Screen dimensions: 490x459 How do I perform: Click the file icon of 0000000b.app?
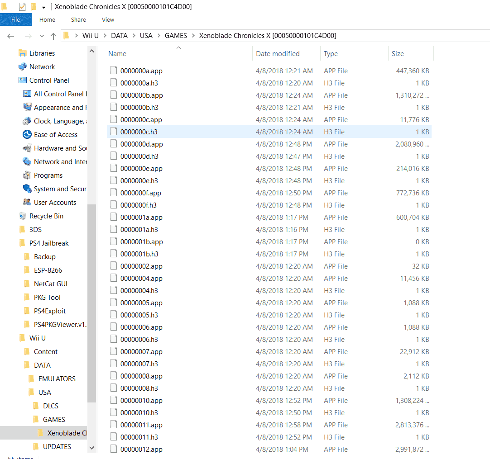coord(114,95)
